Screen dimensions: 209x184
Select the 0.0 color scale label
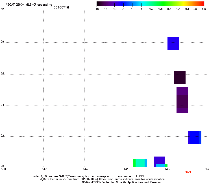click(x=195, y=9)
